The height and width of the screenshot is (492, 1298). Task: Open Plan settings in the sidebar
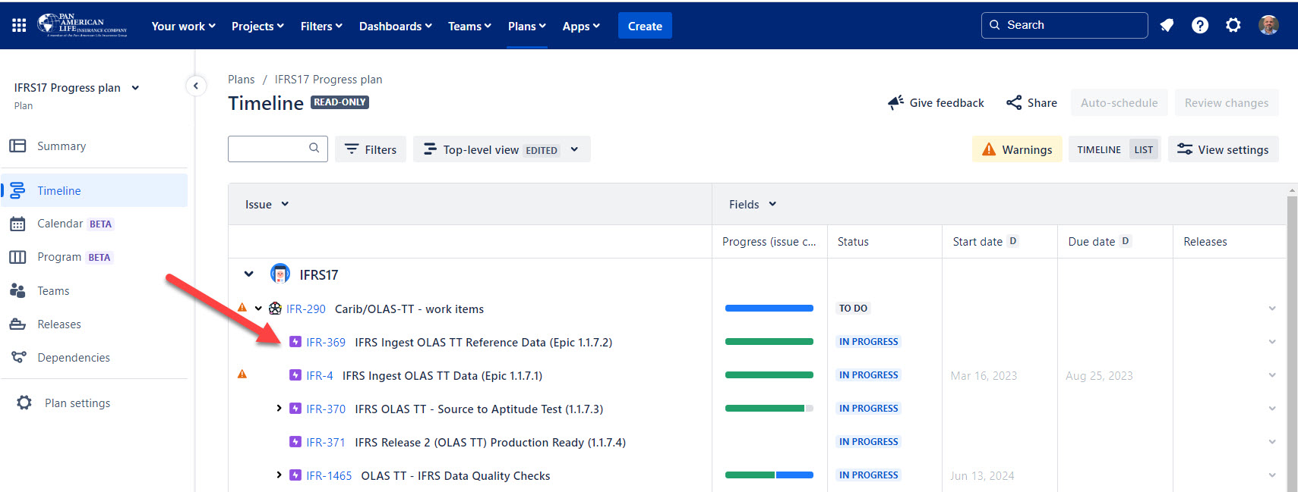(94, 403)
